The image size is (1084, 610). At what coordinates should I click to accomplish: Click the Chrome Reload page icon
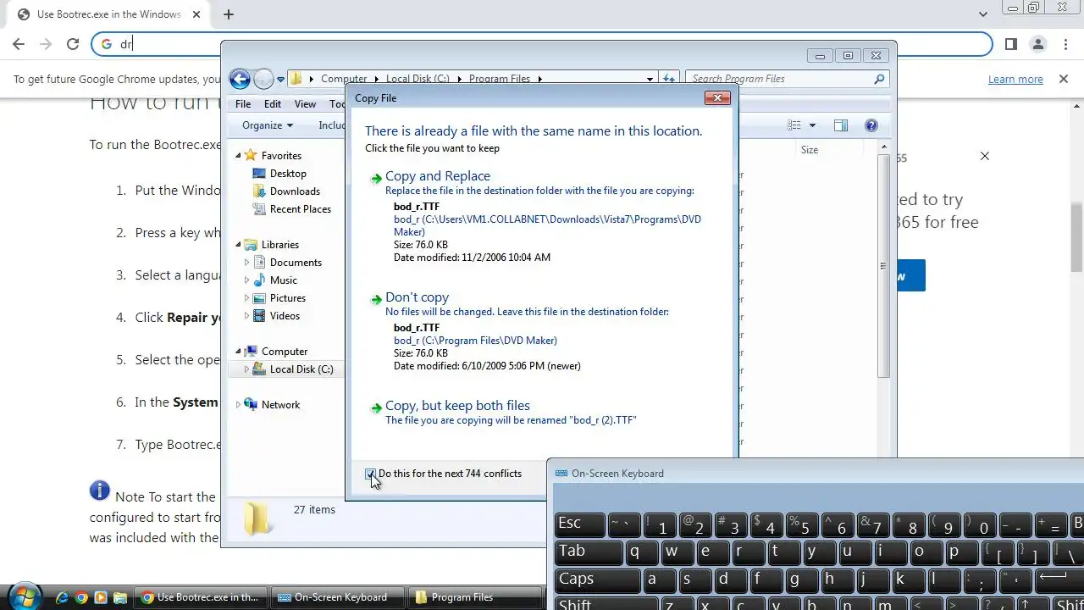[x=73, y=44]
